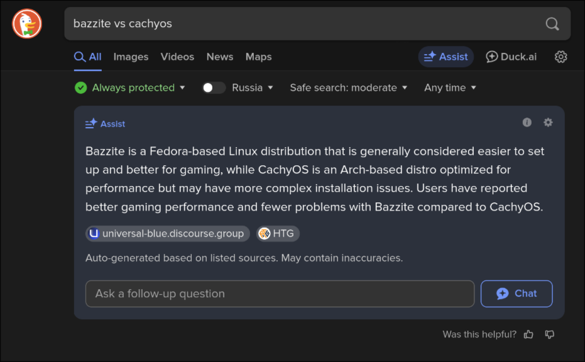Open search settings gear icon

coord(560,57)
